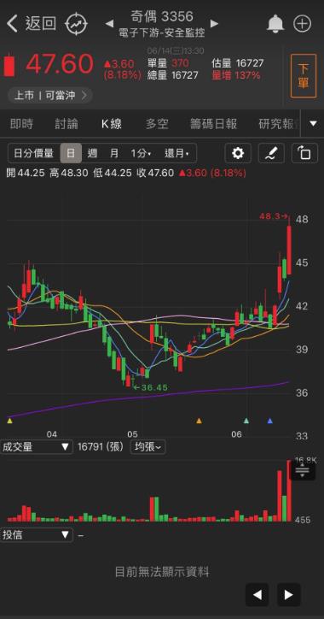
Task: Select the drawing pen tool icon
Action: point(271,153)
